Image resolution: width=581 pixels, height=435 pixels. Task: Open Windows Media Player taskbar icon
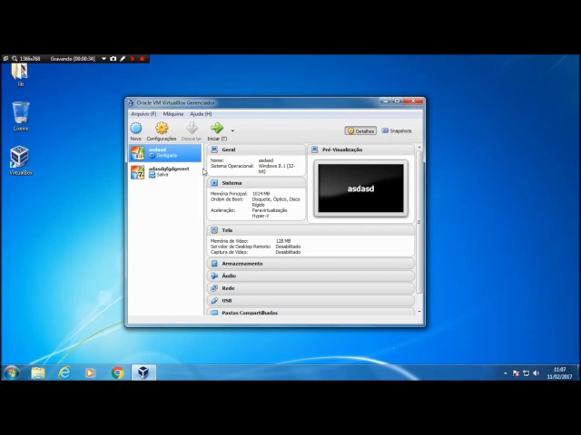click(90, 372)
